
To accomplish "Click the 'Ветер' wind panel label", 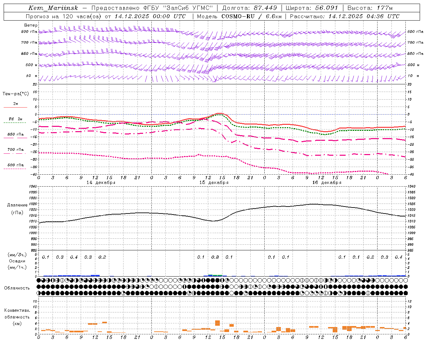I will click(x=31, y=25).
